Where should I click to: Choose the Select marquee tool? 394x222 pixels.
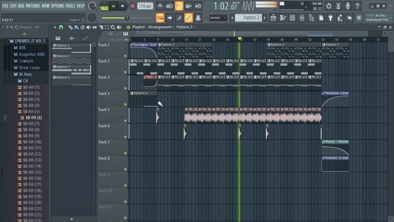(107, 27)
